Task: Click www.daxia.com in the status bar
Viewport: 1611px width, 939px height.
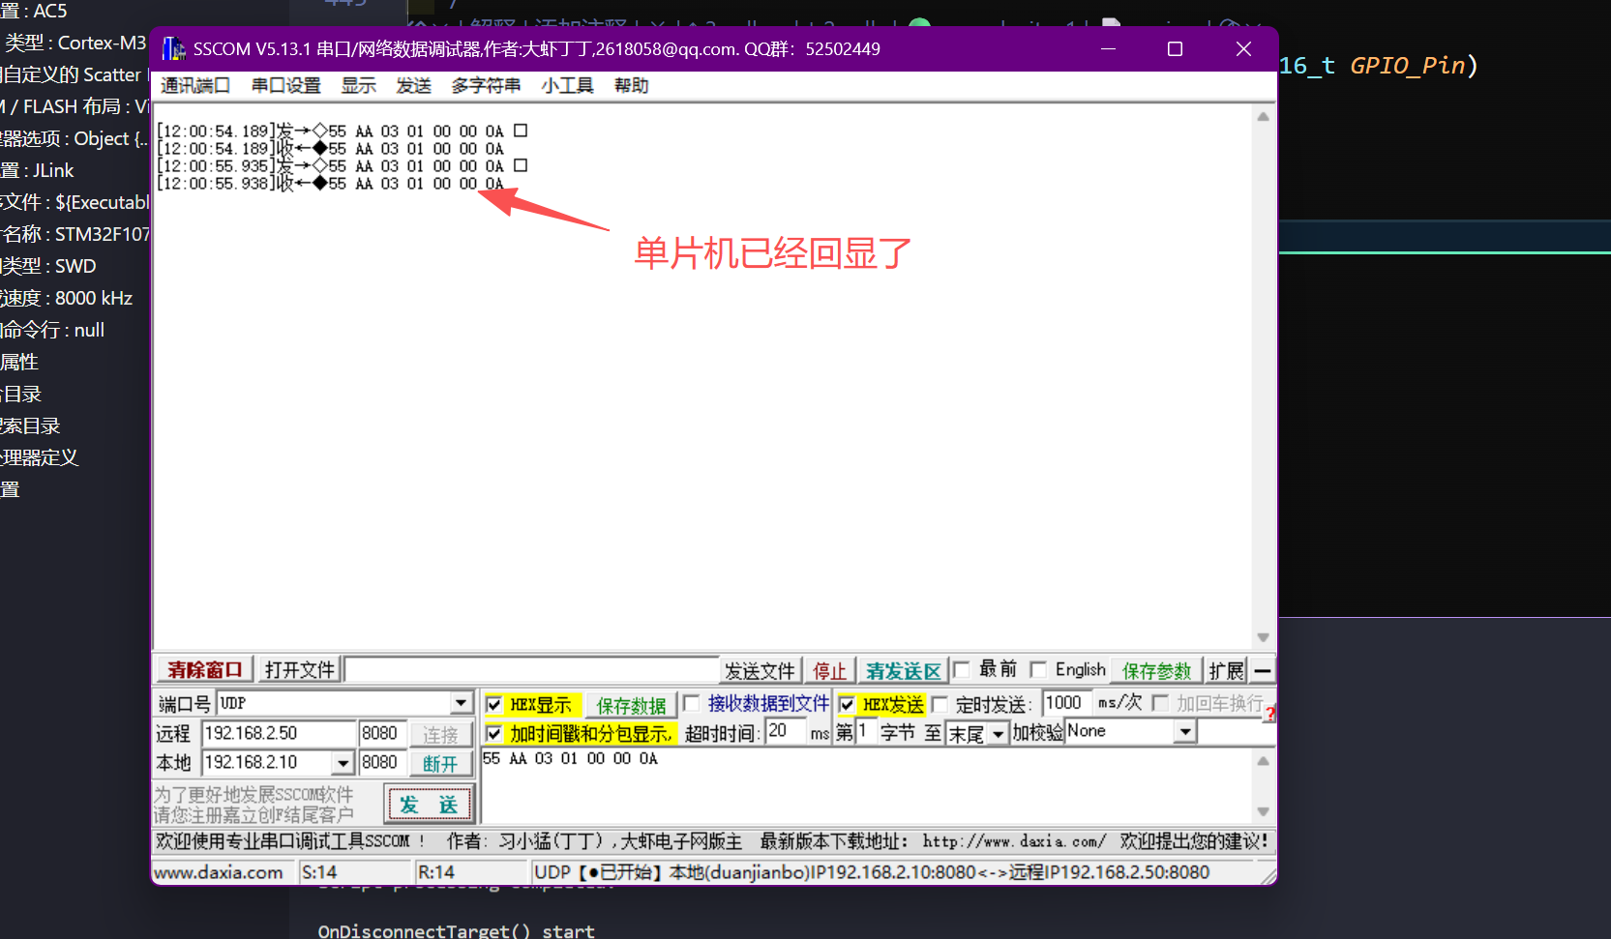Action: click(x=219, y=872)
